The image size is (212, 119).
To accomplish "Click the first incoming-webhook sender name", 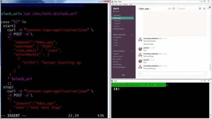I will (151, 38).
